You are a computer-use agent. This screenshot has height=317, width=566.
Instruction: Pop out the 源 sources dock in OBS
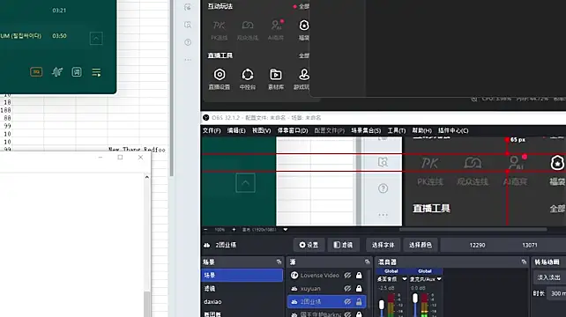tap(367, 262)
